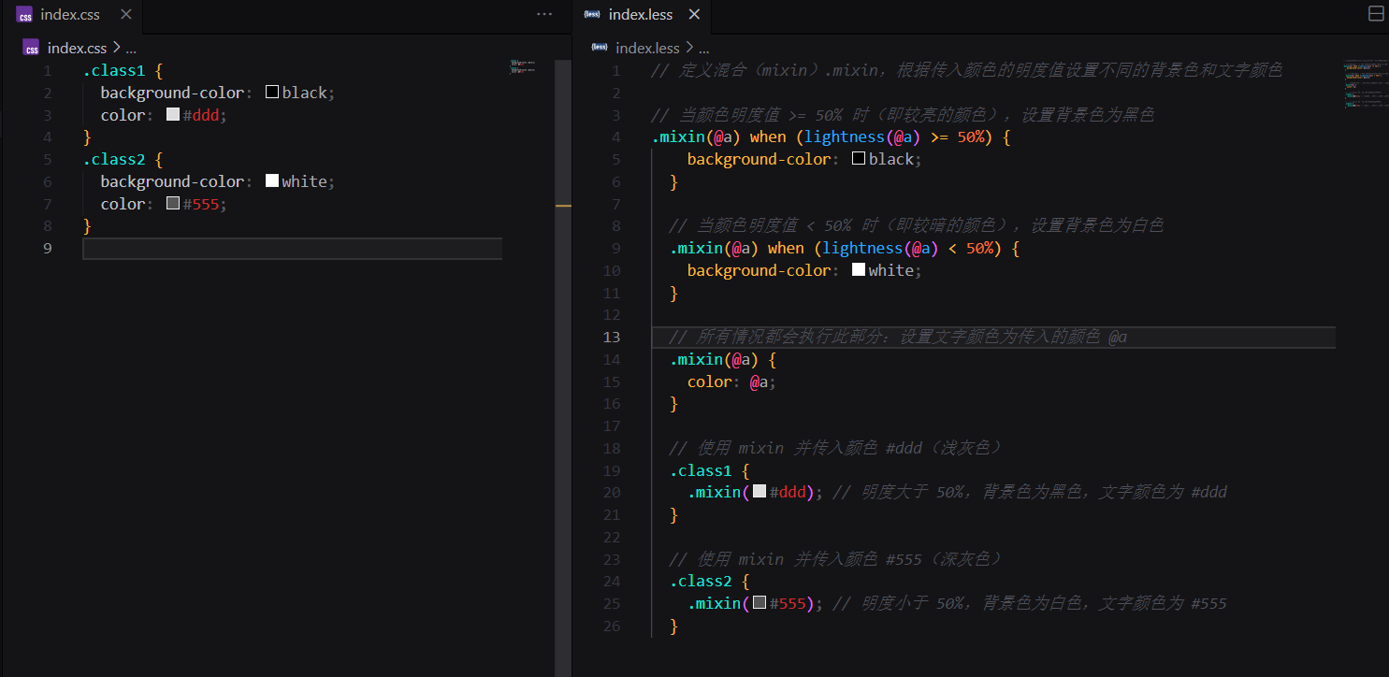1389x677 pixels.
Task: Open the split editor layout icon at top right
Action: pos(1376,13)
